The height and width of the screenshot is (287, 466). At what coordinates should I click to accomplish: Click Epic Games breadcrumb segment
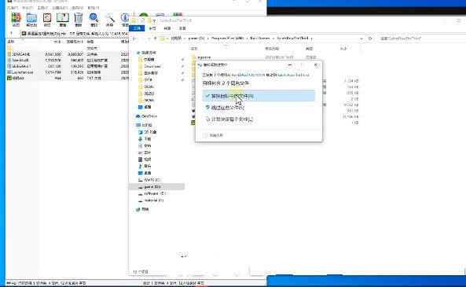260,39
